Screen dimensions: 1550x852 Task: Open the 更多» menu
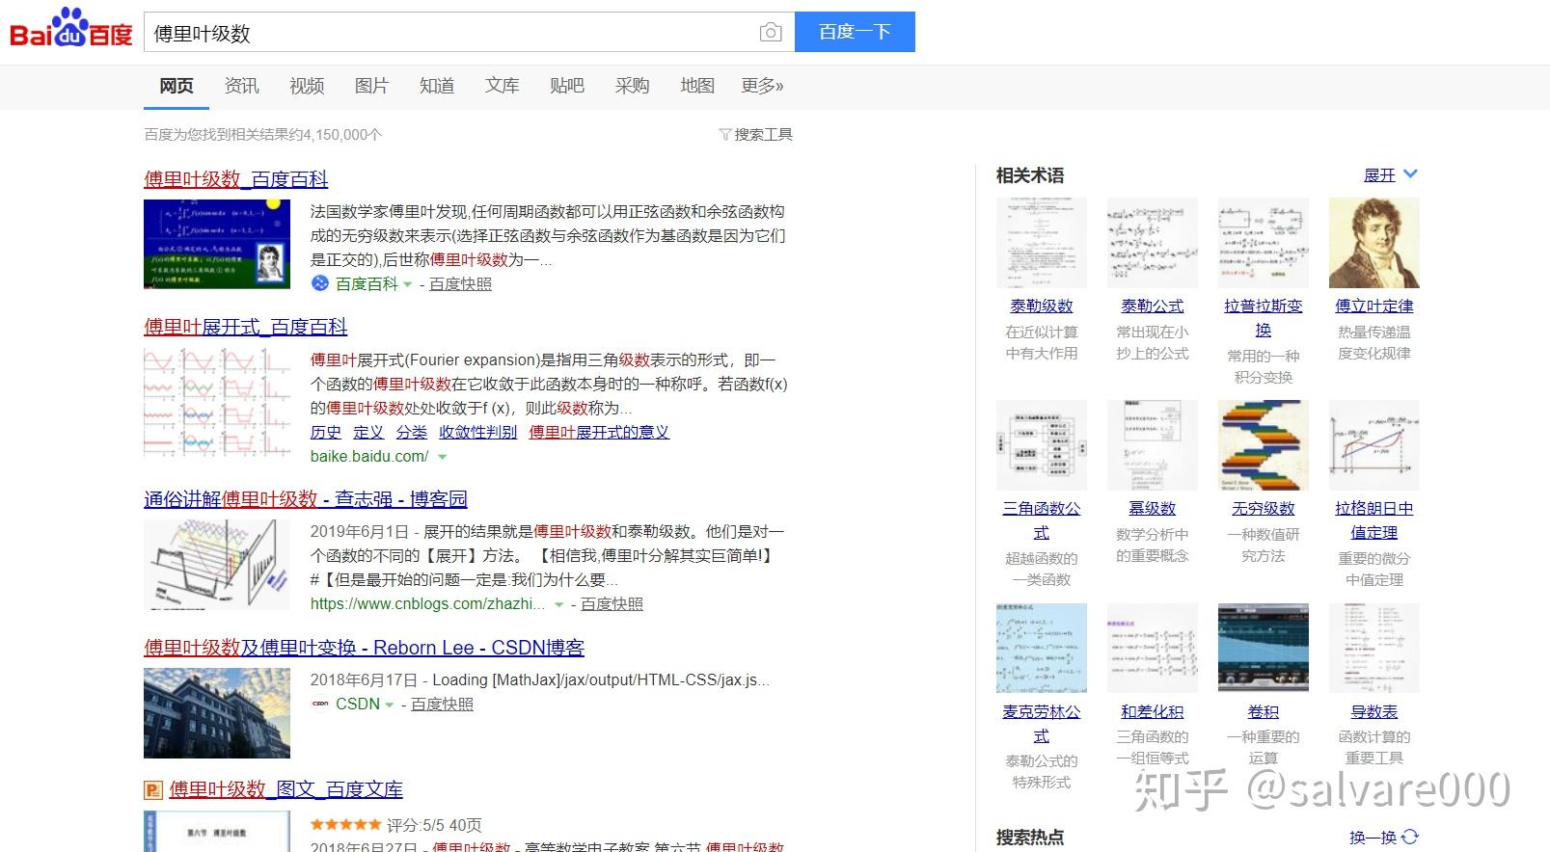(x=762, y=86)
